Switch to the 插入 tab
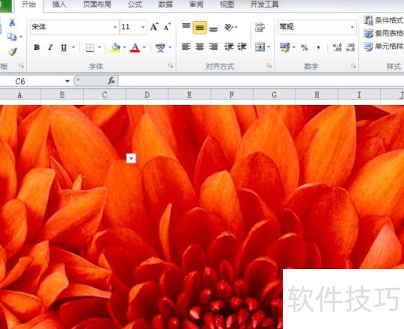Screen dimensions: 404x329 [x=59, y=4]
